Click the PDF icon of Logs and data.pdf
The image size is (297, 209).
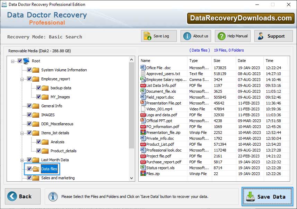143,115
